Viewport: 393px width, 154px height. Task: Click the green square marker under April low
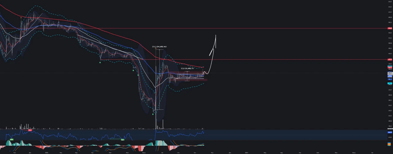click(x=100, y=62)
